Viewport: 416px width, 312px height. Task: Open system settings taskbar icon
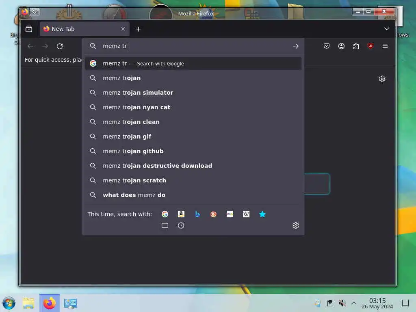tap(71, 303)
